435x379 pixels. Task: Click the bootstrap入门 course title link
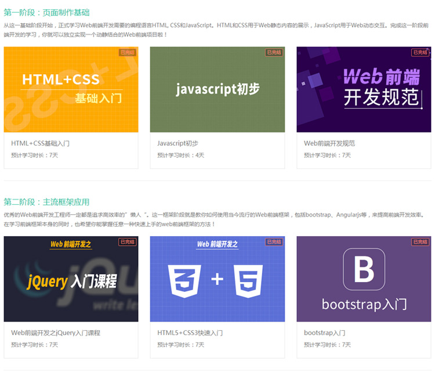coord(324,333)
